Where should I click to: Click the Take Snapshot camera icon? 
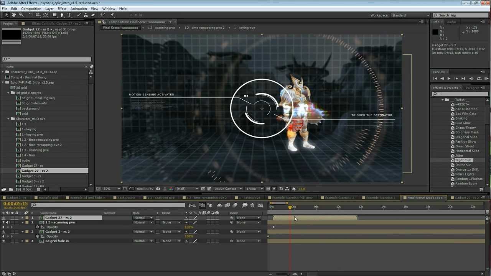159,189
